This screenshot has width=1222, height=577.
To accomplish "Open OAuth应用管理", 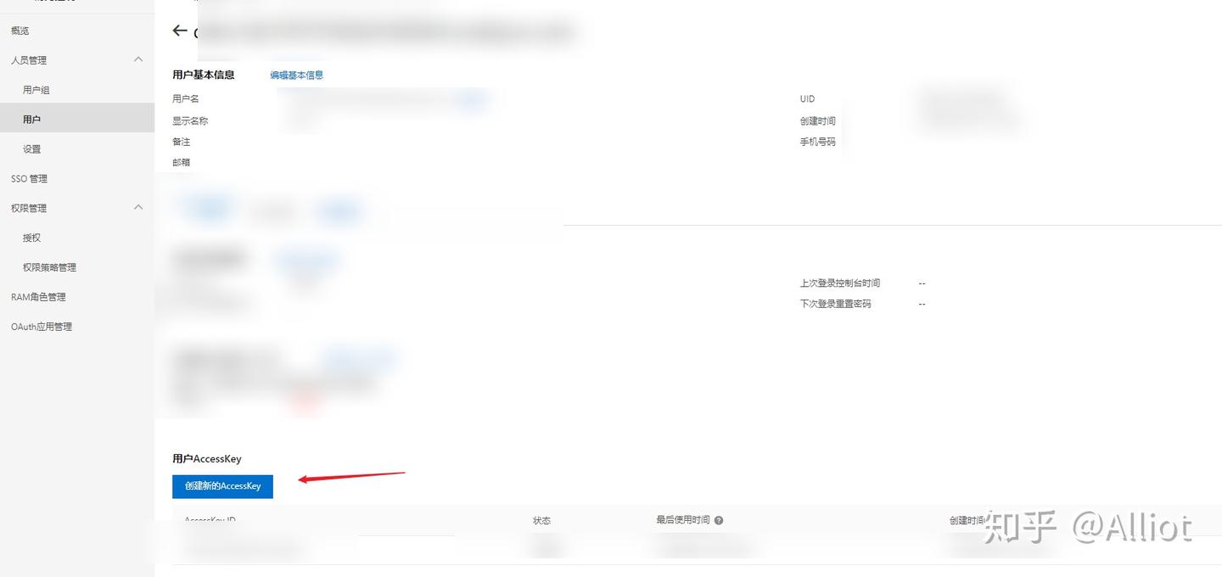I will [x=42, y=327].
